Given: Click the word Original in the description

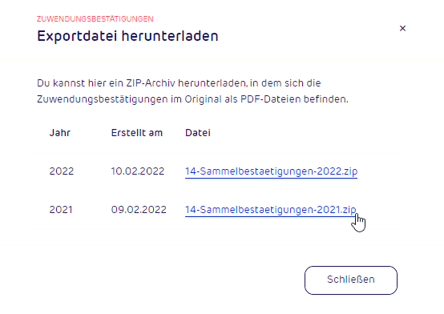Looking at the screenshot, I should tap(203, 99).
